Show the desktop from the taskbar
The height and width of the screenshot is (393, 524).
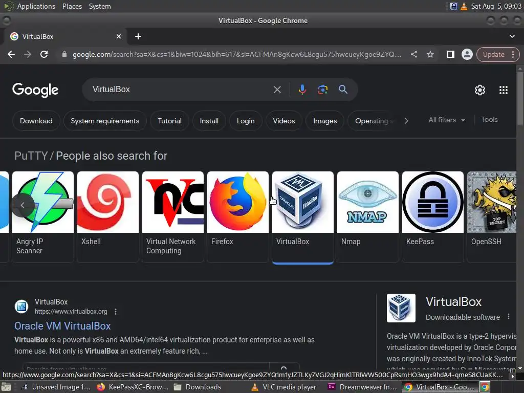point(6,387)
